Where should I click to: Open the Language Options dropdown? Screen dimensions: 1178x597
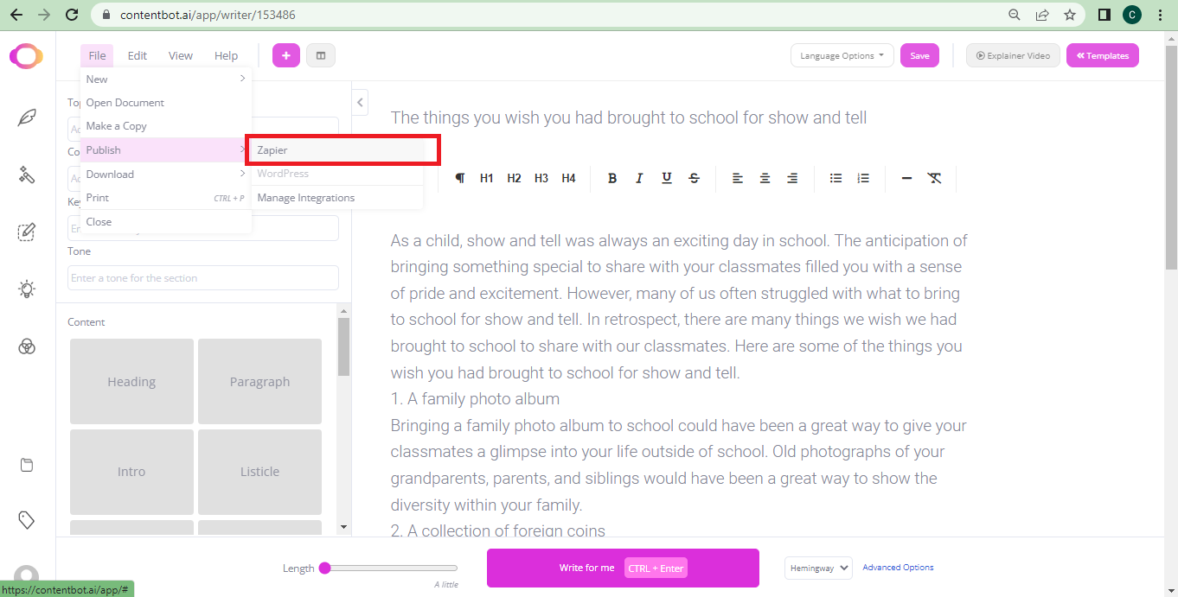(x=842, y=54)
